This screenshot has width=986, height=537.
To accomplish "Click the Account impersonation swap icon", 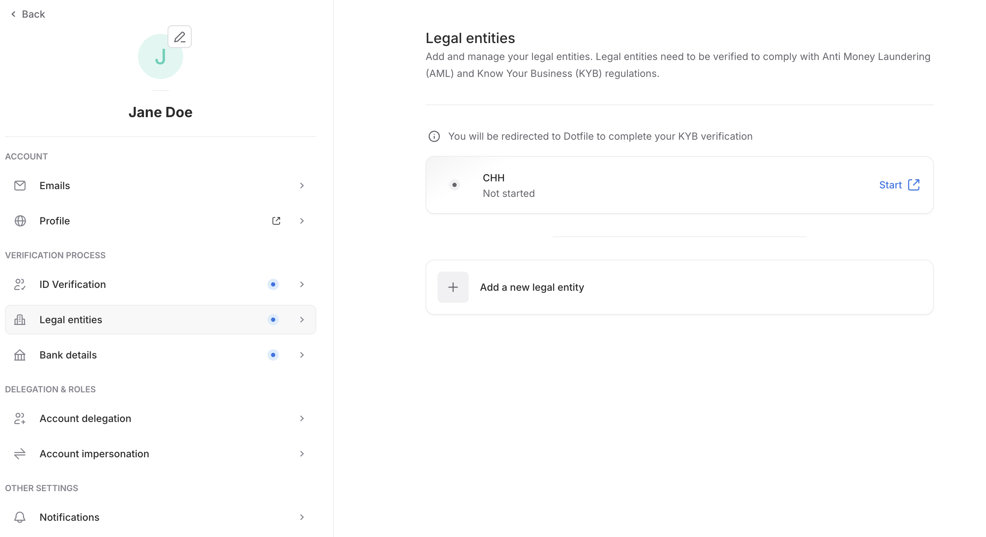I will click(20, 454).
